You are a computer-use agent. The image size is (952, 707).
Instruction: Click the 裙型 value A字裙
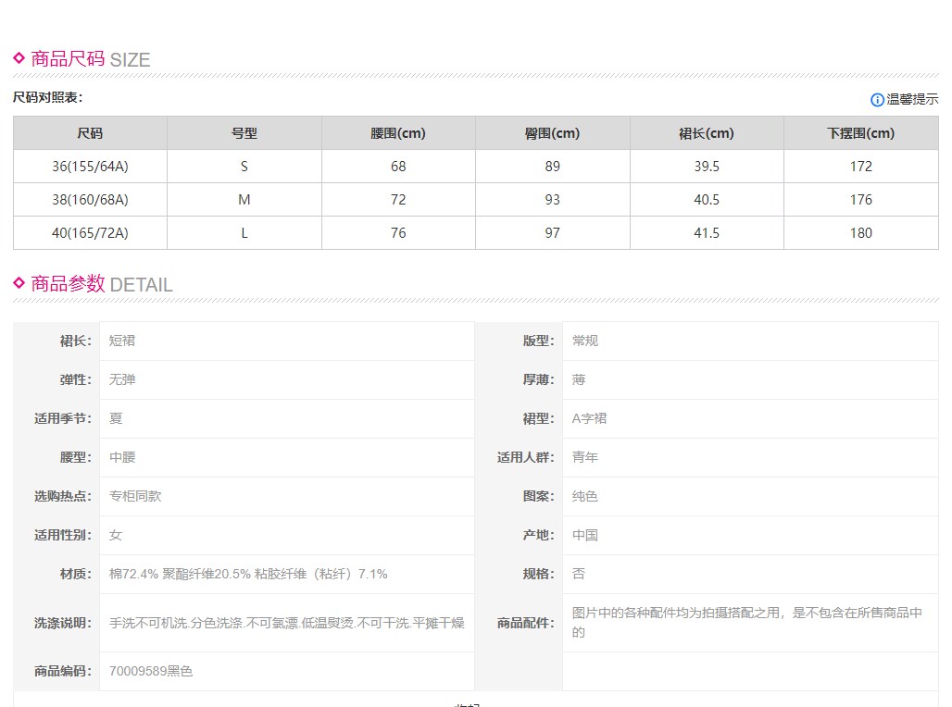[589, 418]
